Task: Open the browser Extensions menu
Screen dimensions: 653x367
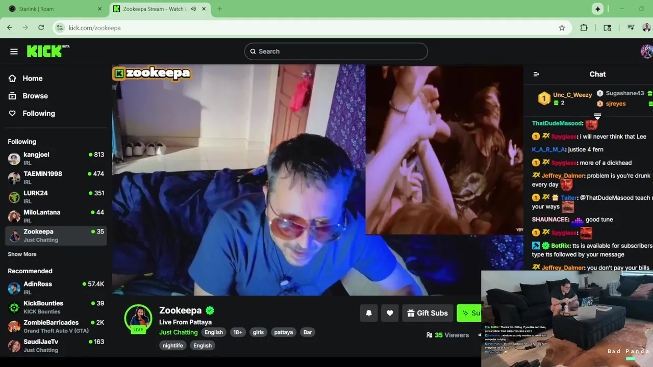Action: click(x=584, y=28)
